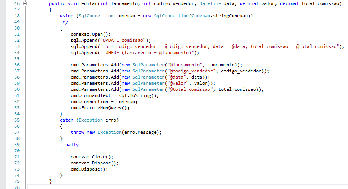The width and height of the screenshot is (348, 189).
Task: Click the cmd.CommandText assignment line
Action: (x=114, y=95)
